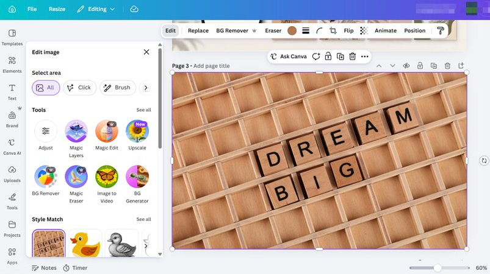Open the floating toolbar three-dot menu
The width and height of the screenshot is (490, 274).
click(365, 57)
